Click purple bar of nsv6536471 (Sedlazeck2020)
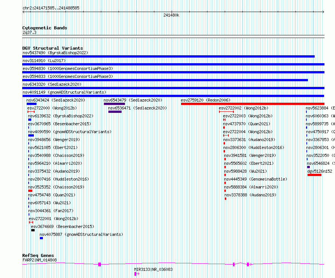The height and width of the screenshot is (278, 335). [115, 112]
